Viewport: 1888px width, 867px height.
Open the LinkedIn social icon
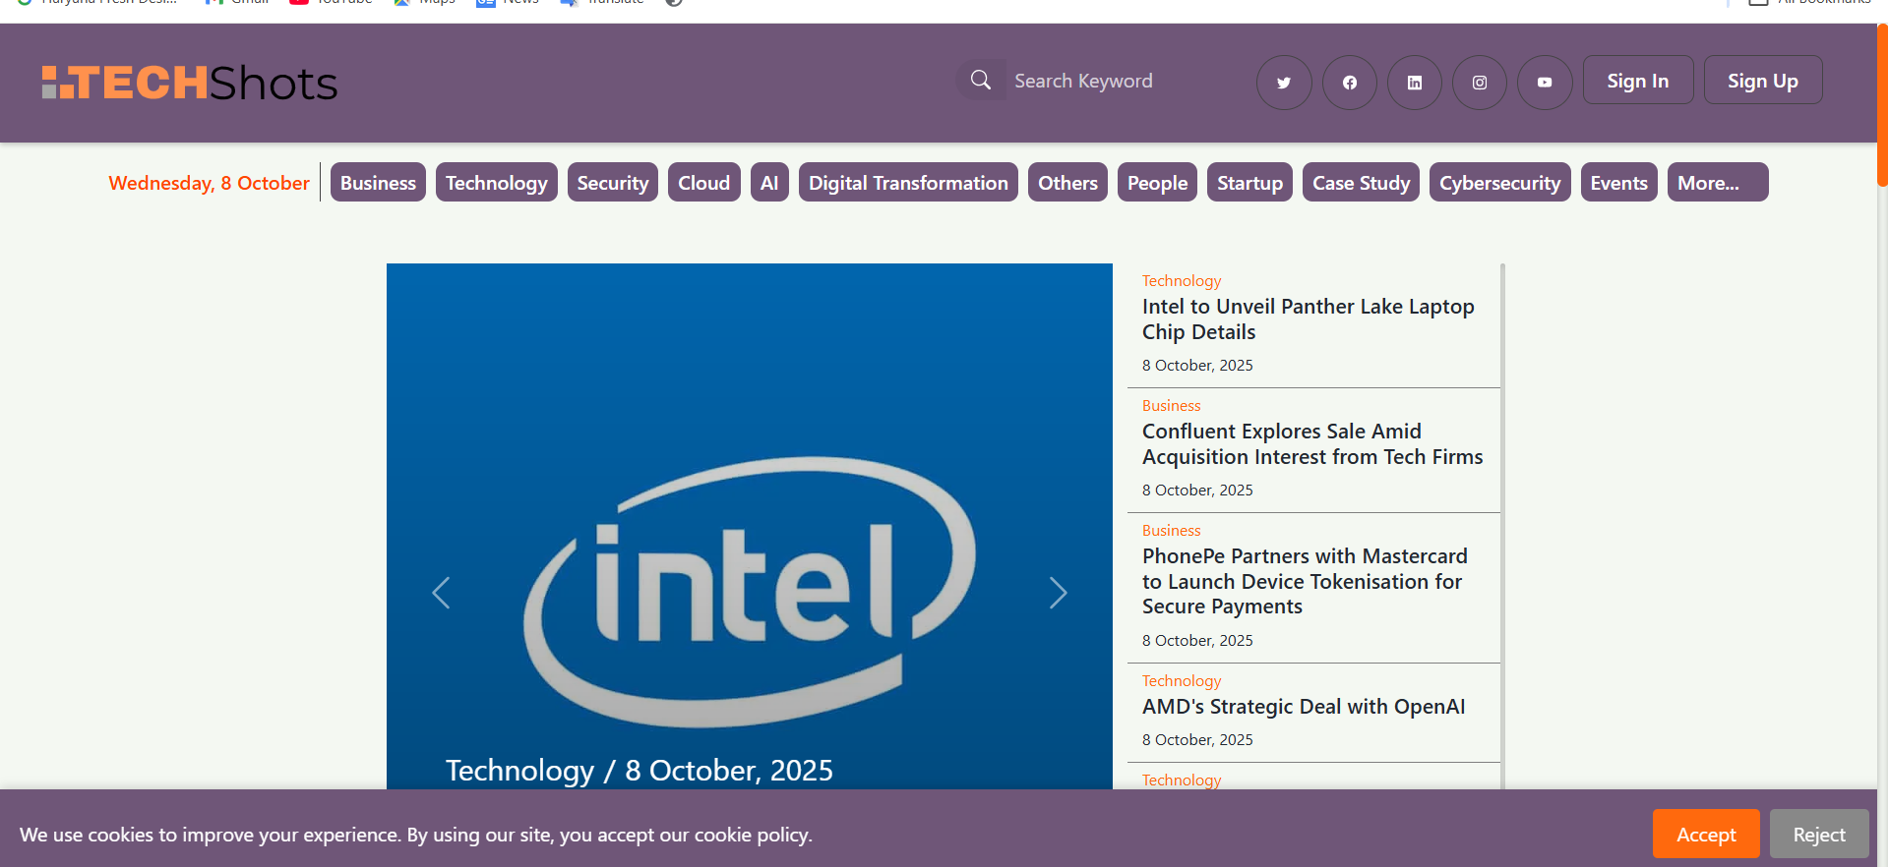(x=1415, y=83)
